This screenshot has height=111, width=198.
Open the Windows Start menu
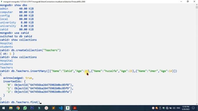3,108
